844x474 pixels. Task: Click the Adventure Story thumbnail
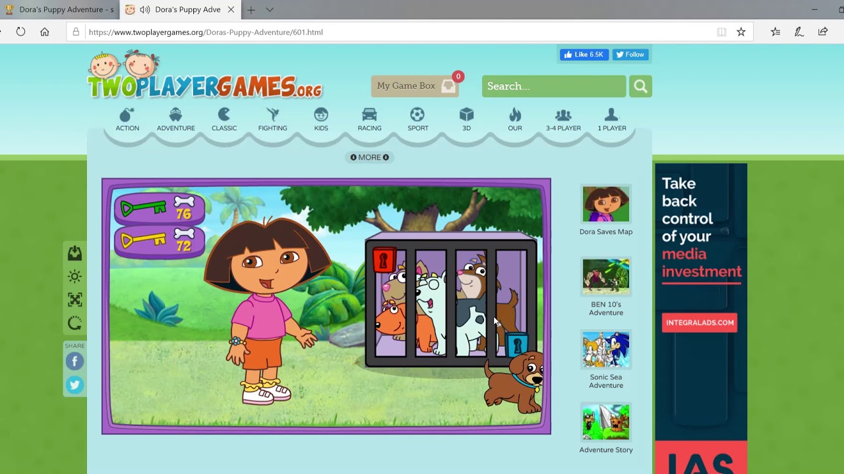coord(606,422)
